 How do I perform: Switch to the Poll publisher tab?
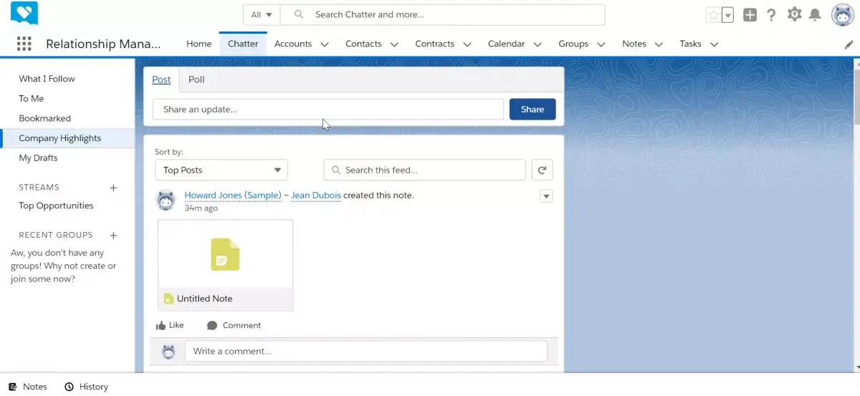[x=196, y=79]
